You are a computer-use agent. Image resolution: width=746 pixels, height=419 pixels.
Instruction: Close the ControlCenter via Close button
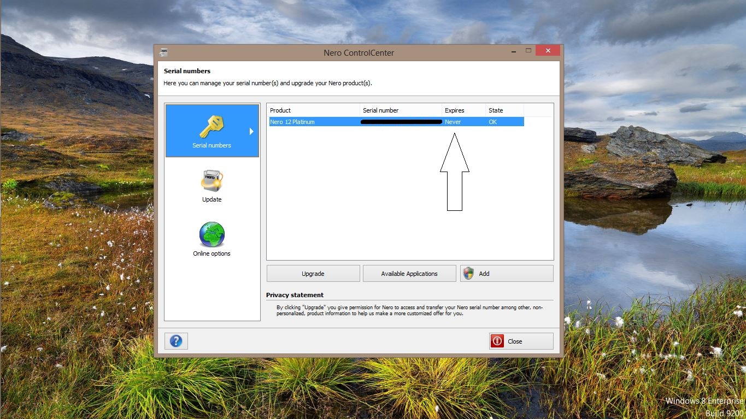click(x=521, y=341)
